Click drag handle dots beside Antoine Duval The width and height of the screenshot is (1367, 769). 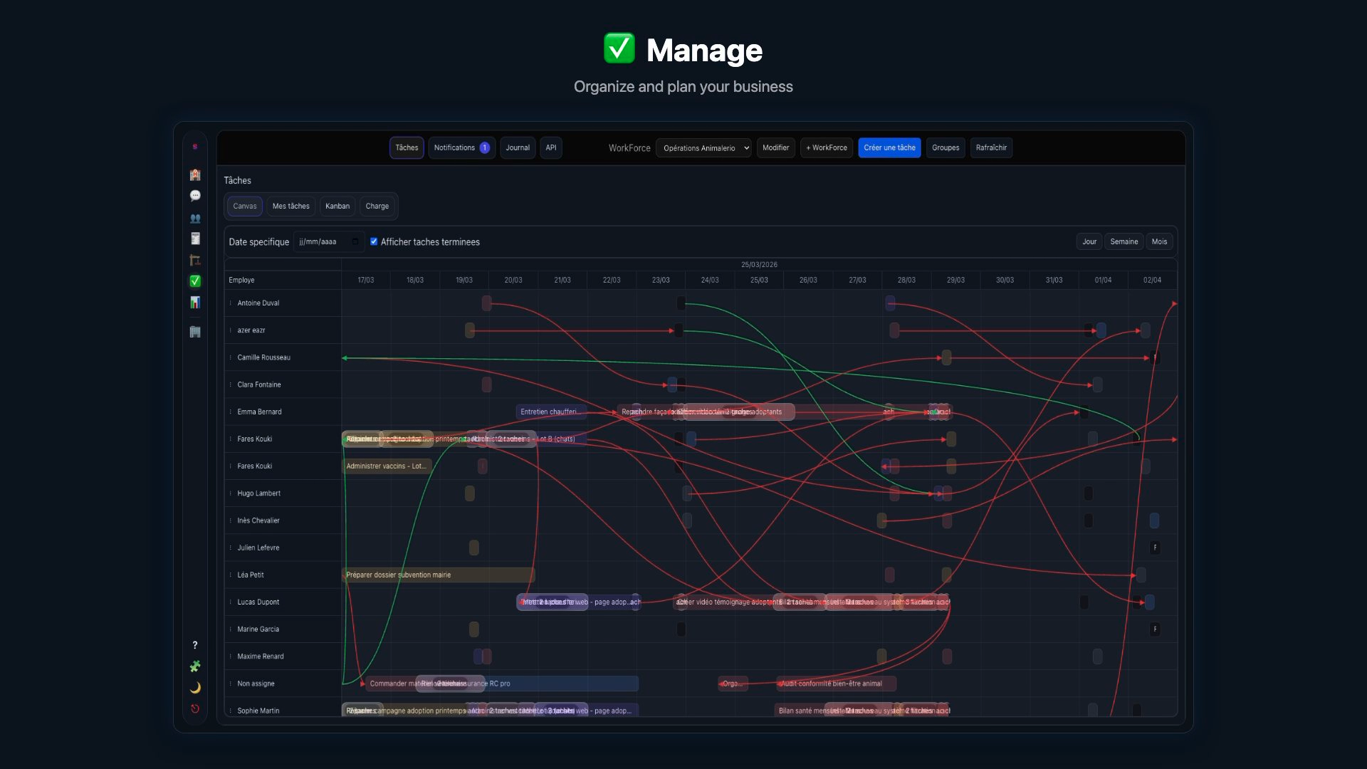click(x=231, y=303)
